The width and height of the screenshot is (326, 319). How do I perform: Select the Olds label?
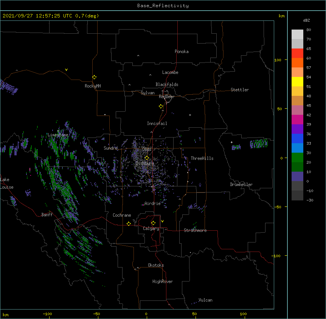tap(147, 149)
